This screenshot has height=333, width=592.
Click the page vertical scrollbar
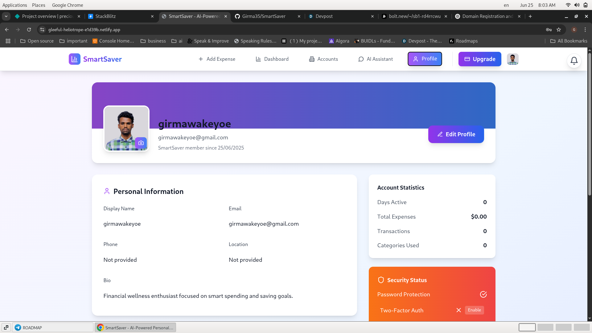pos(590,123)
